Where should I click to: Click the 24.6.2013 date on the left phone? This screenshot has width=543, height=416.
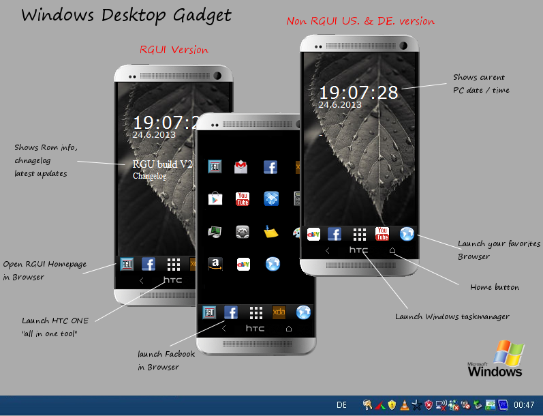154,134
